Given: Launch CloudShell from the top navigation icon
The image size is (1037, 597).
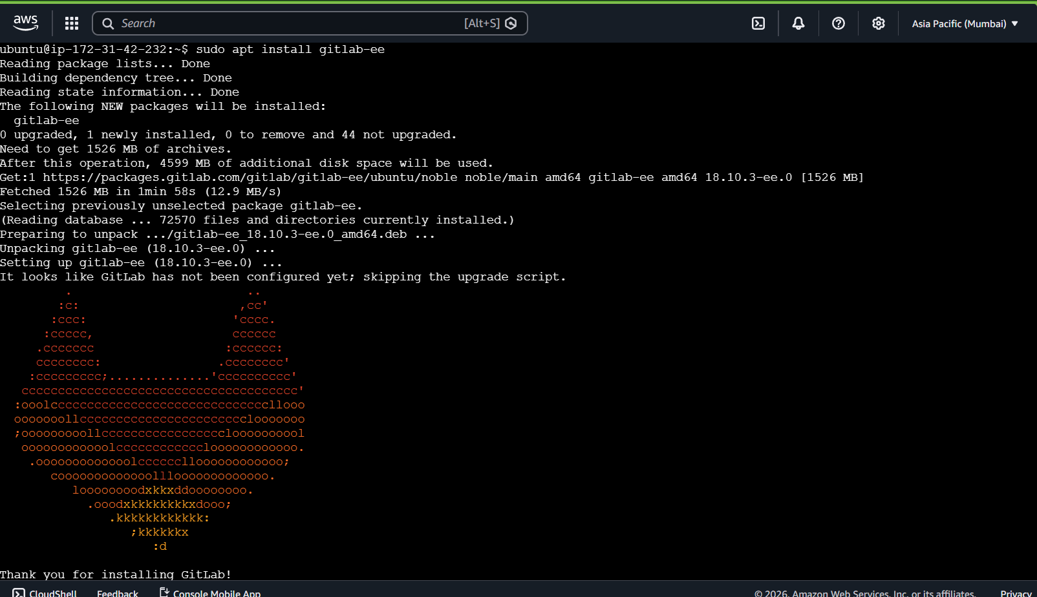Looking at the screenshot, I should [x=758, y=24].
